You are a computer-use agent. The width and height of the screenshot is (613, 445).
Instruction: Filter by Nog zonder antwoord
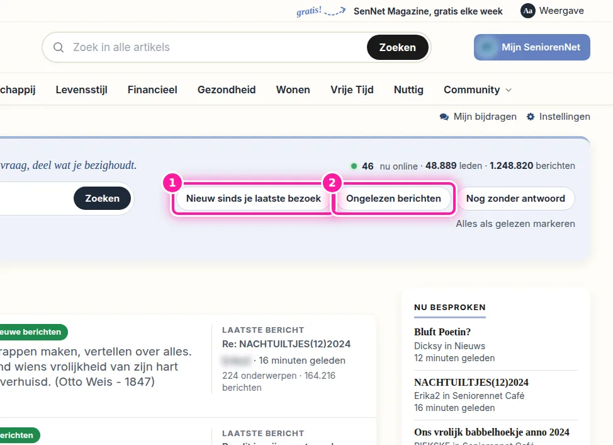click(515, 199)
